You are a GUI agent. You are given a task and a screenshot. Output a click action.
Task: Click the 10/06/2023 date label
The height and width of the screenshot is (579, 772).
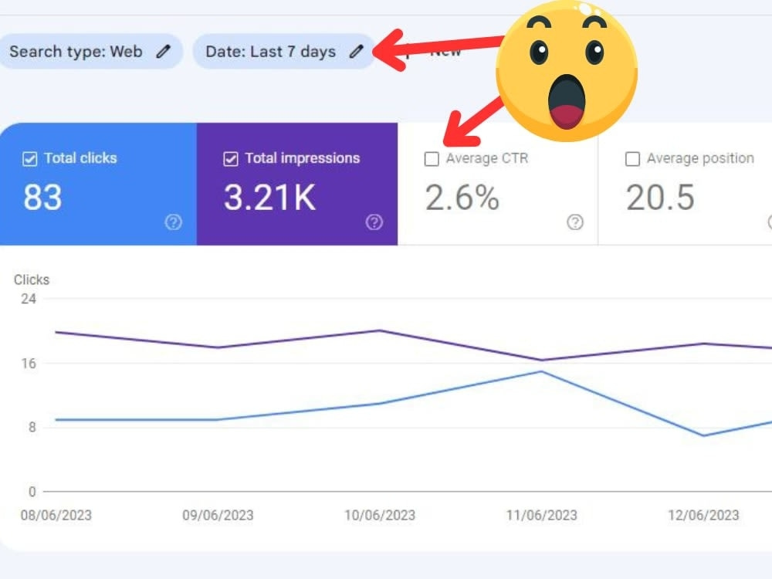380,515
